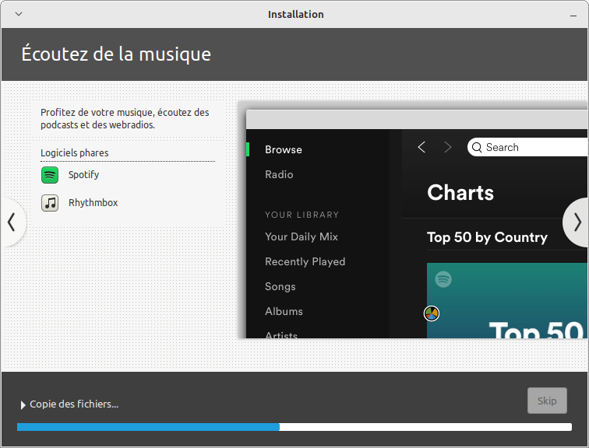Click the Spotify forward navigation chevron
Screen dimensions: 589x448
pos(447,147)
